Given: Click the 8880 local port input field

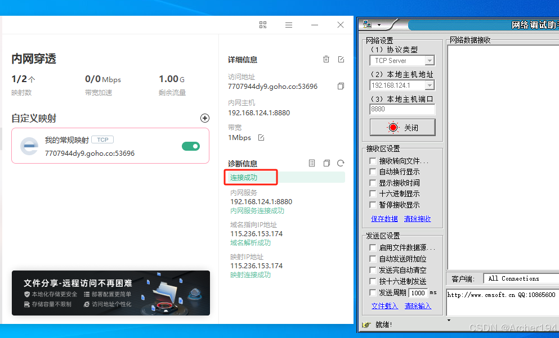Looking at the screenshot, I should (401, 110).
